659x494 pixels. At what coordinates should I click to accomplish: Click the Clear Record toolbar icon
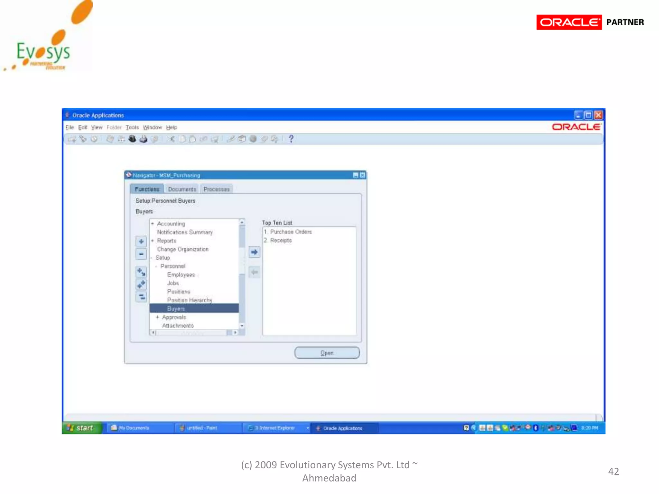click(x=203, y=139)
